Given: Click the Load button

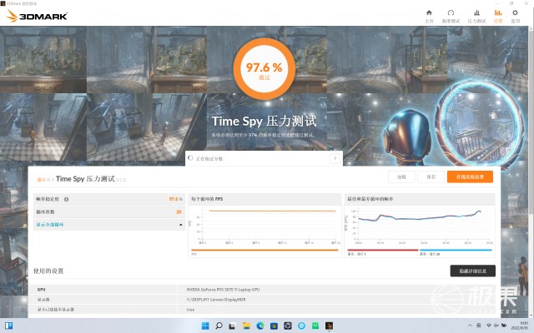Looking at the screenshot, I should coord(401,176).
